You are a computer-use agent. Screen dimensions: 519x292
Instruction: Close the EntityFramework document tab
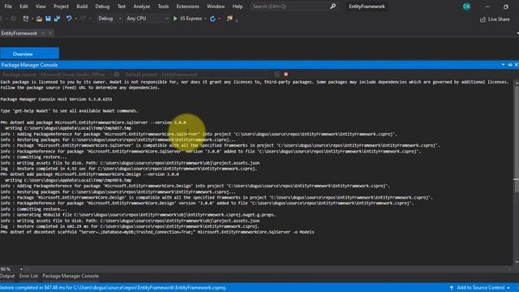[50, 33]
